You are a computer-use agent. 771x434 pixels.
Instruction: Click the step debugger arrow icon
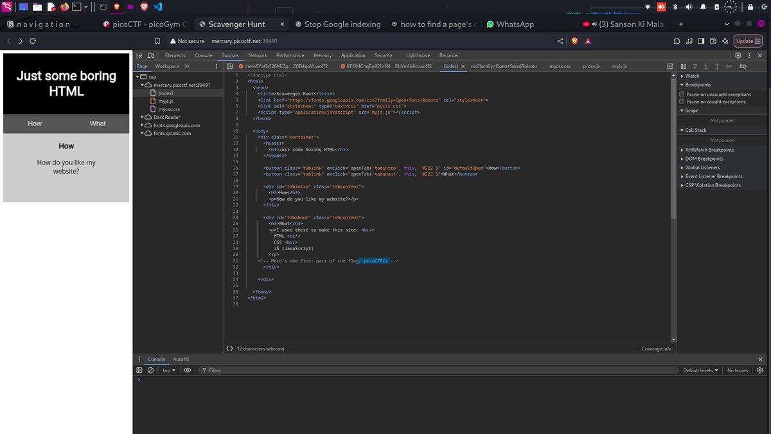(x=729, y=66)
